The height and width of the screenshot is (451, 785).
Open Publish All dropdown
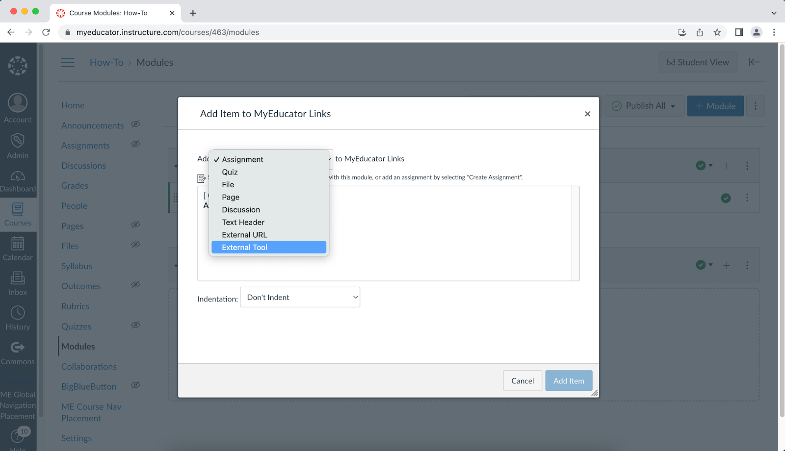click(x=644, y=106)
